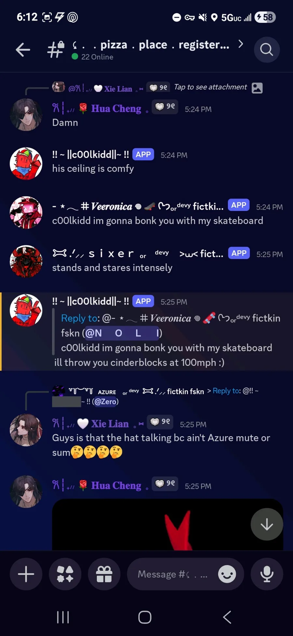This screenshot has width=293, height=636.
Task: Tap the microphone voice message icon
Action: coord(267,574)
